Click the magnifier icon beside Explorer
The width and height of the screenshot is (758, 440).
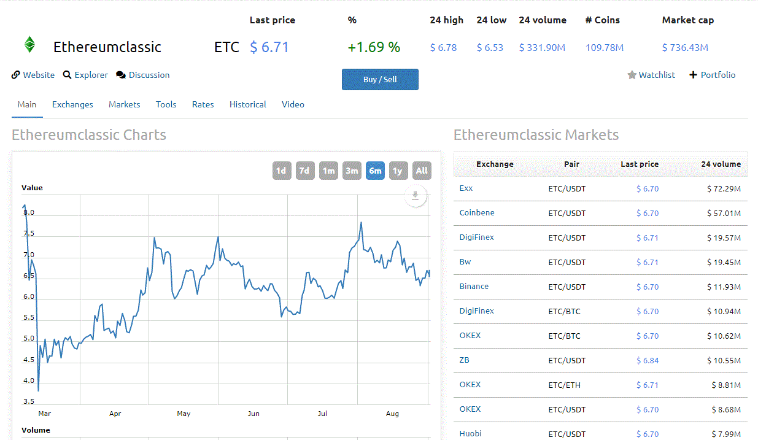click(68, 75)
